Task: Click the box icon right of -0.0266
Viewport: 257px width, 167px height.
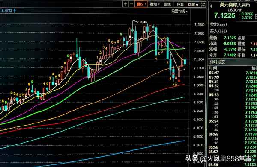Action: 256,16
